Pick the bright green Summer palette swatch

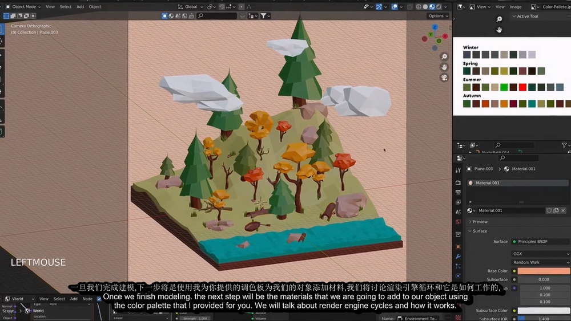504,87
